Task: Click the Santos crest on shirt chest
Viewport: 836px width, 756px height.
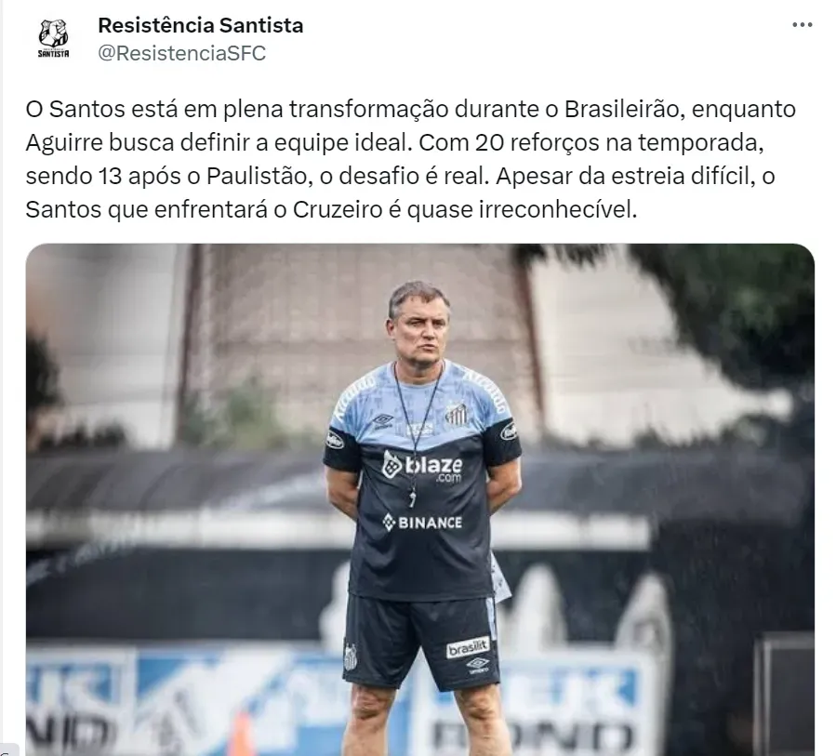Action: pos(456,413)
